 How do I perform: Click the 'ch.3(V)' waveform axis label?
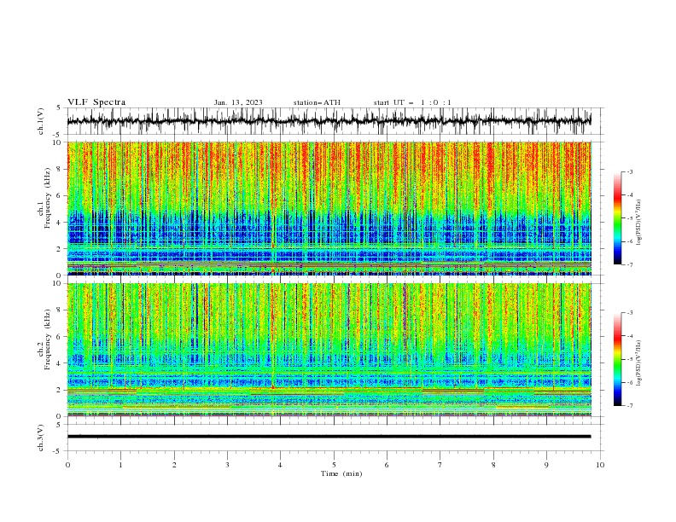point(41,438)
